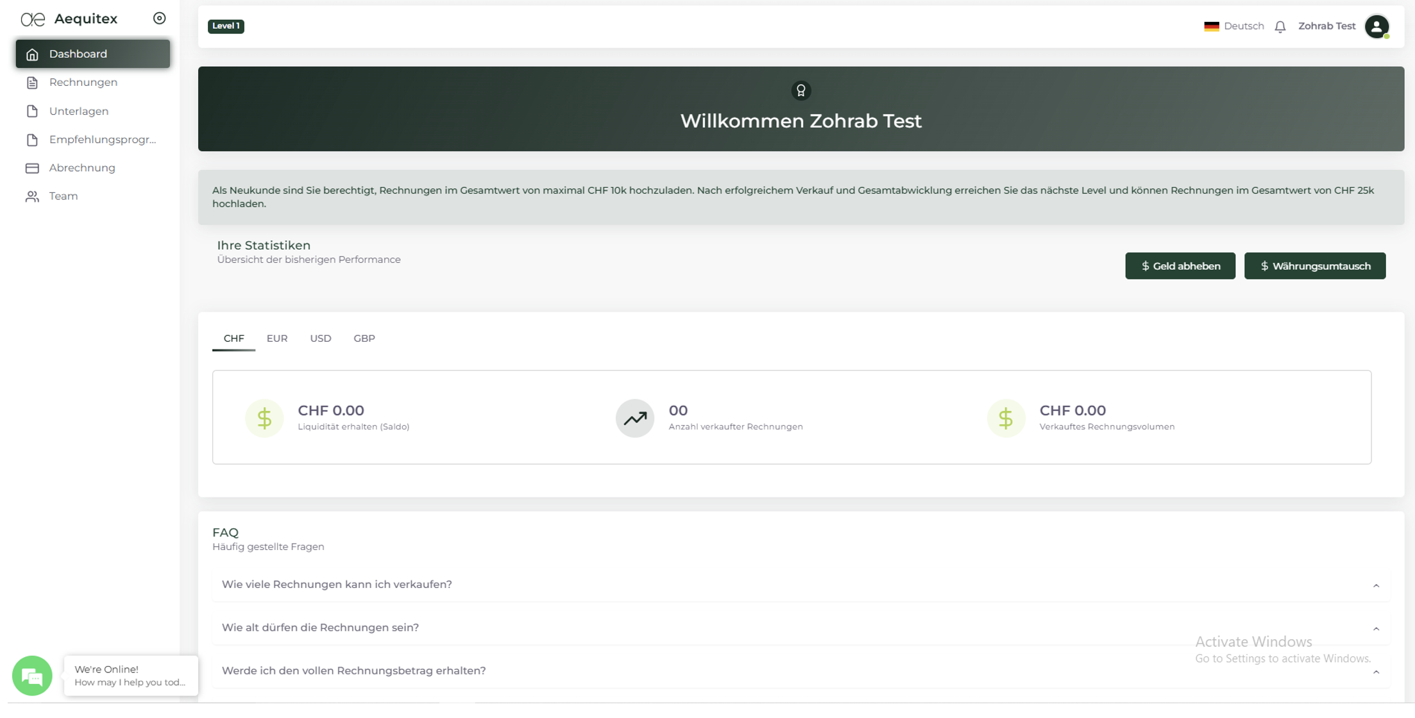Click the notification bell icon
Image resolution: width=1415 pixels, height=718 pixels.
tap(1280, 26)
